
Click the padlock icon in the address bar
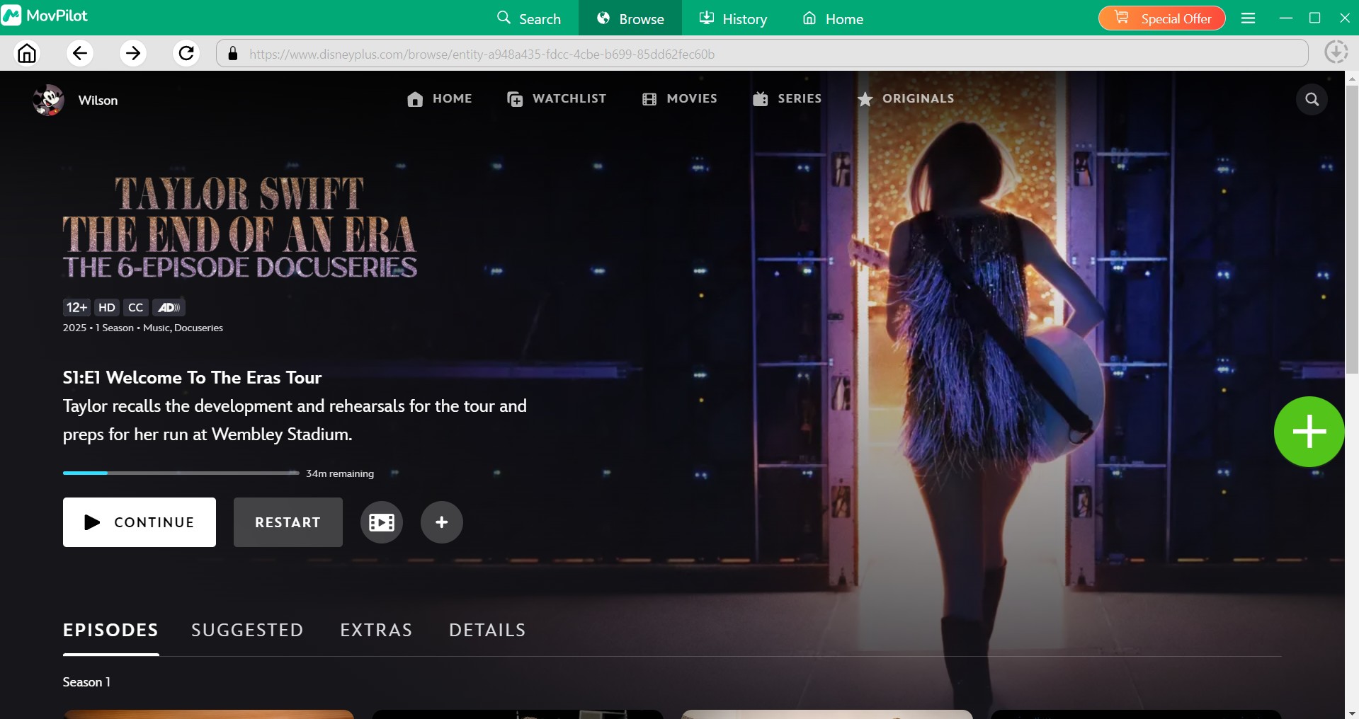[232, 53]
